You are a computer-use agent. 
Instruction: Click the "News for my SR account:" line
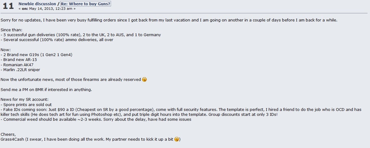(25, 100)
